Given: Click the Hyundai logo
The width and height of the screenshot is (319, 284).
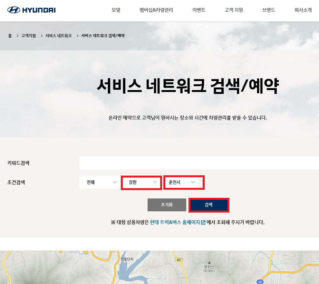Looking at the screenshot, I should (32, 10).
